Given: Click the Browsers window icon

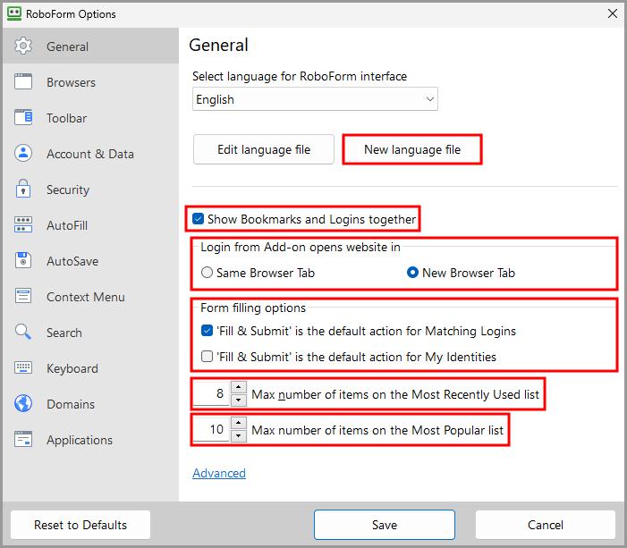Looking at the screenshot, I should click(x=23, y=82).
